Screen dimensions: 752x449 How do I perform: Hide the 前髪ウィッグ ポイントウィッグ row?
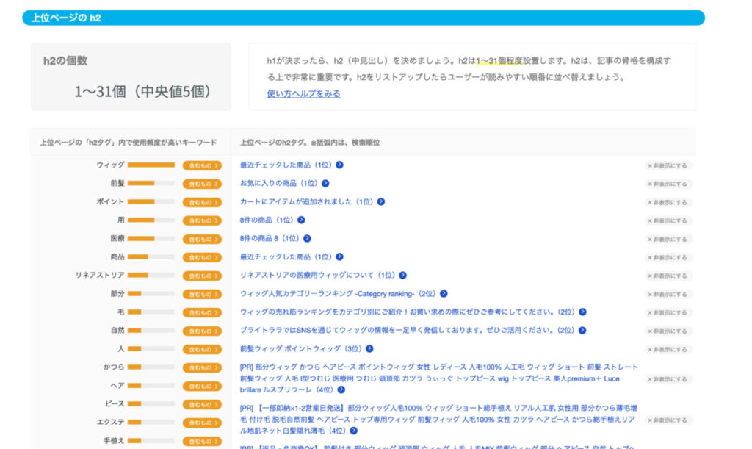point(668,349)
